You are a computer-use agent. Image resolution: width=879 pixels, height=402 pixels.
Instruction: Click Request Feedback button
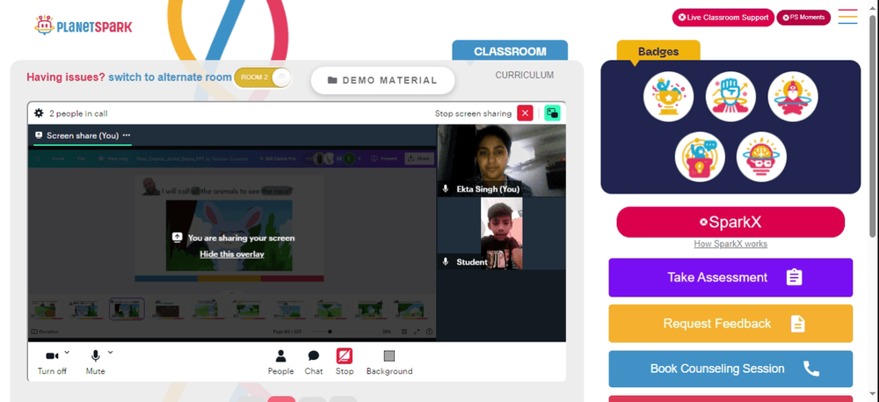730,324
